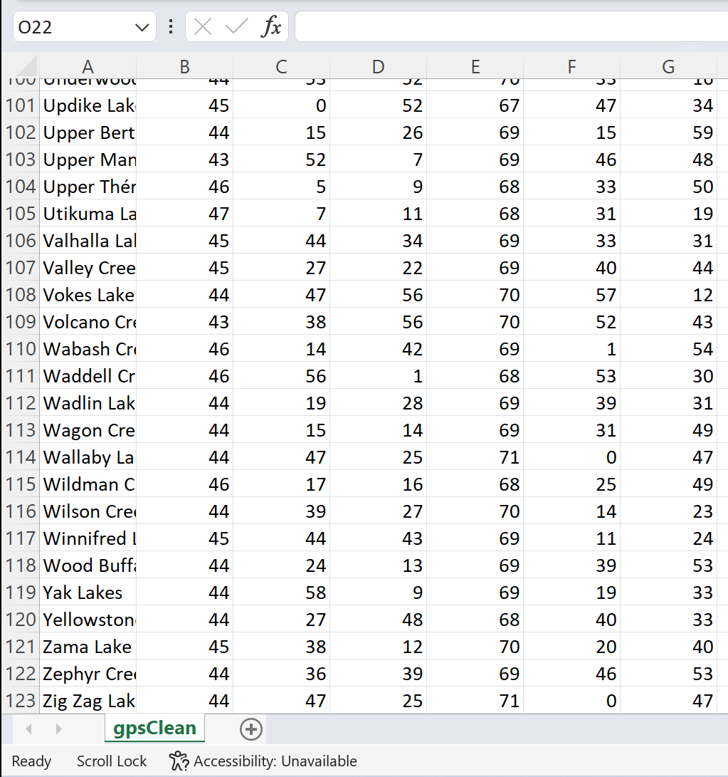The width and height of the screenshot is (728, 777).
Task: Select column F header
Action: (x=571, y=66)
